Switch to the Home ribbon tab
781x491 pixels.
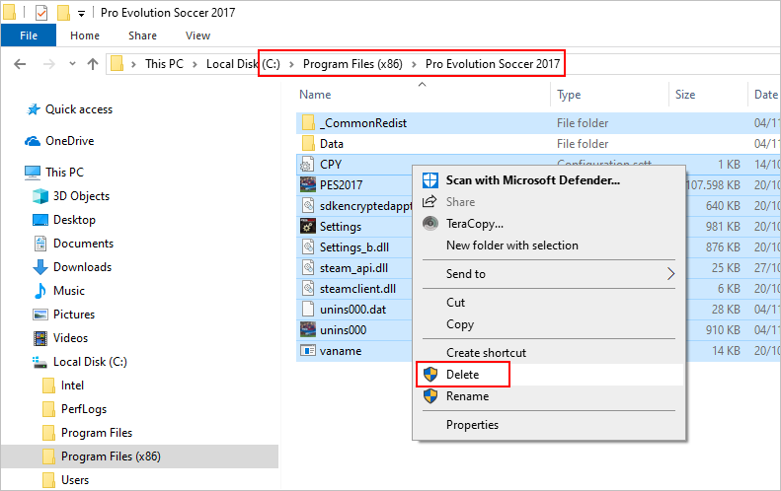[85, 35]
